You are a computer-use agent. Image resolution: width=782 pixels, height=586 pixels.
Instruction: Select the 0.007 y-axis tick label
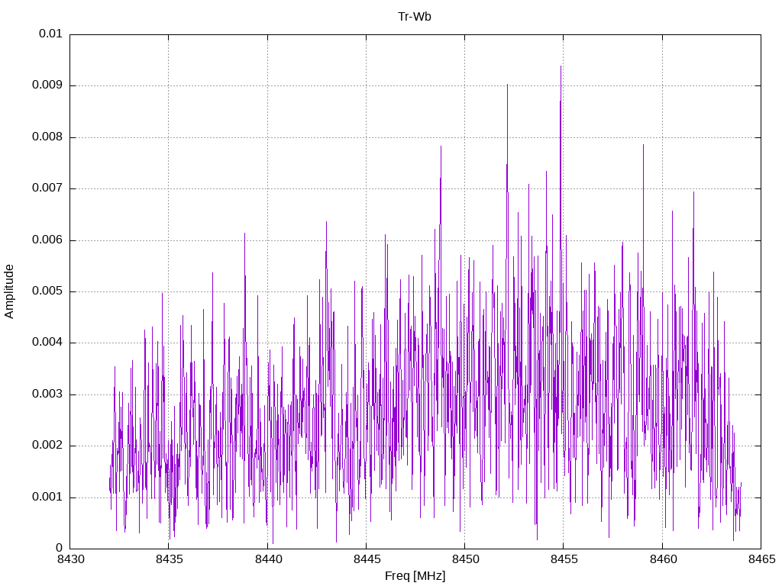[x=47, y=188]
